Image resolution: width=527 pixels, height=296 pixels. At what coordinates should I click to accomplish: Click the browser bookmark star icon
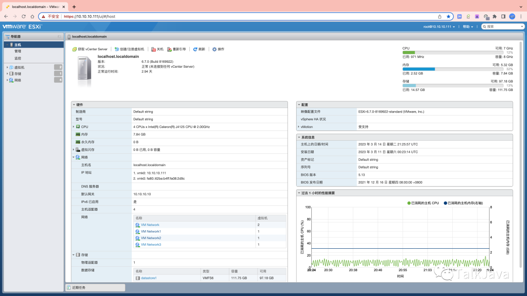(448, 16)
